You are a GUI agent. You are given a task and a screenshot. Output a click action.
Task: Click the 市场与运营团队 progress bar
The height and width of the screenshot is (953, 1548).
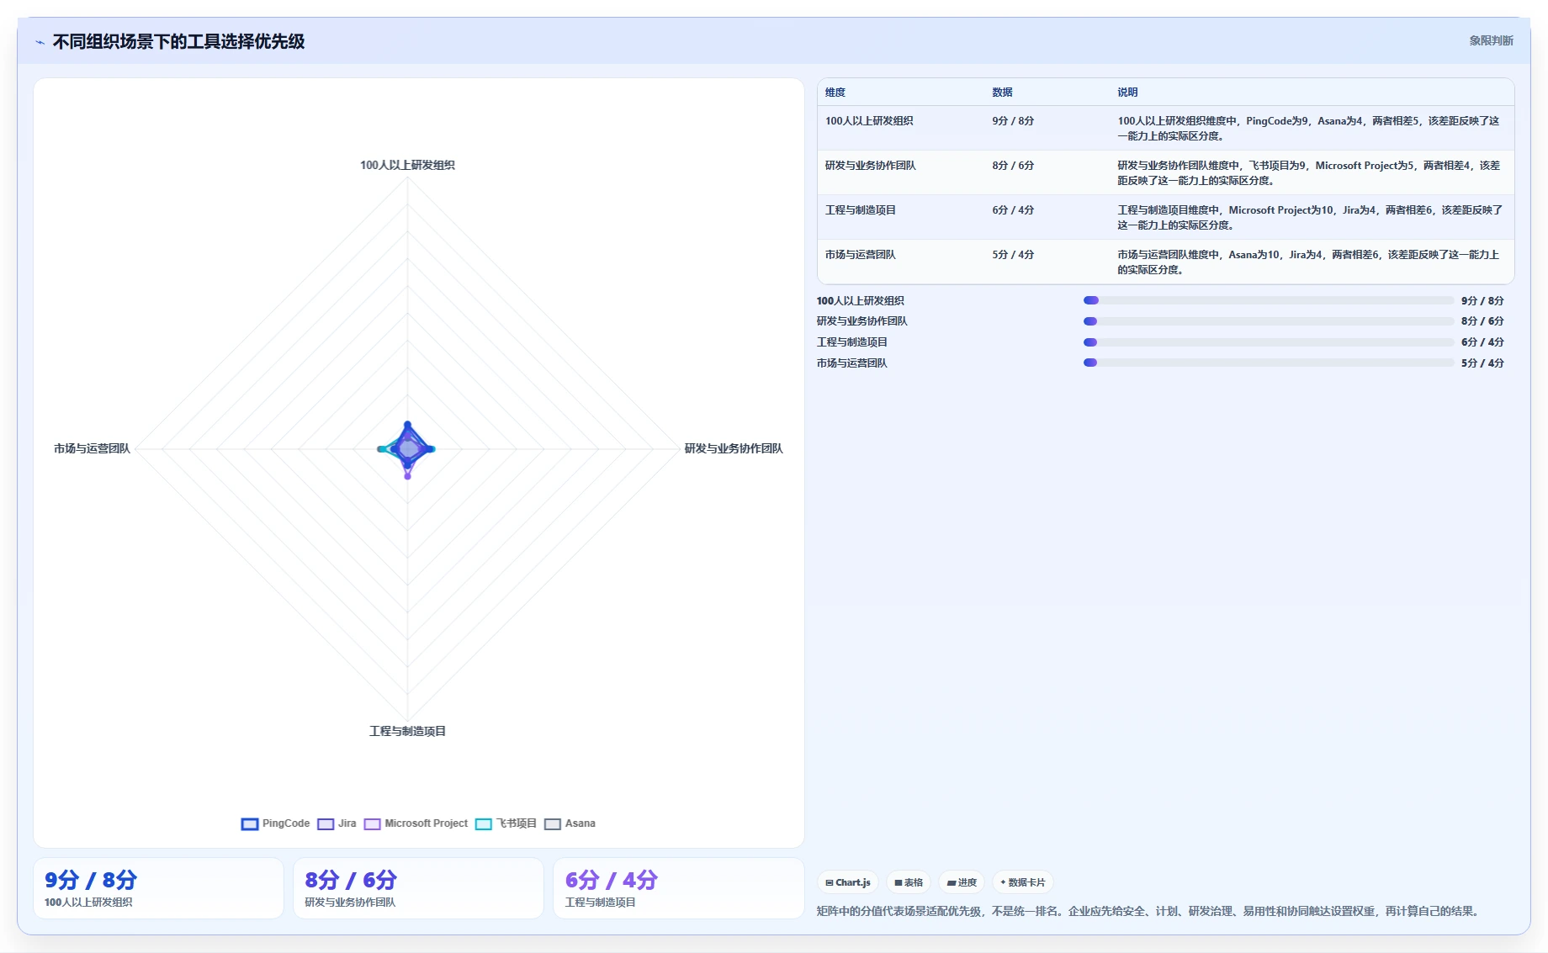click(x=1269, y=363)
